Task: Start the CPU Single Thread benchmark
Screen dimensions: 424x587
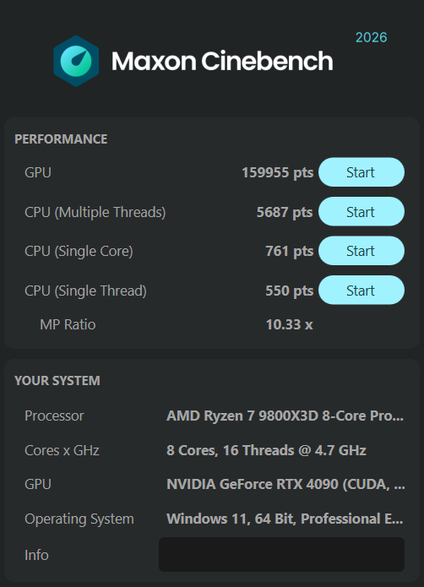Action: click(361, 291)
